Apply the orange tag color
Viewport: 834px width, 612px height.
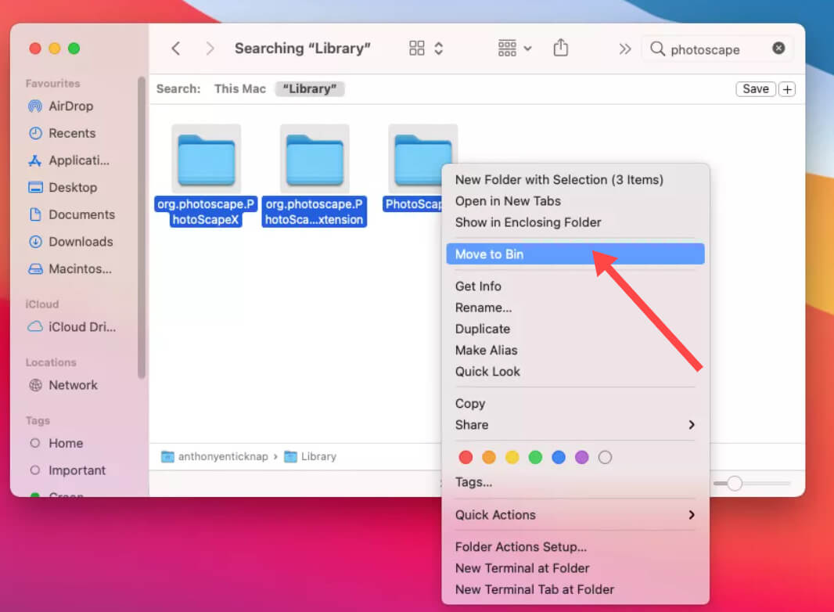[489, 457]
